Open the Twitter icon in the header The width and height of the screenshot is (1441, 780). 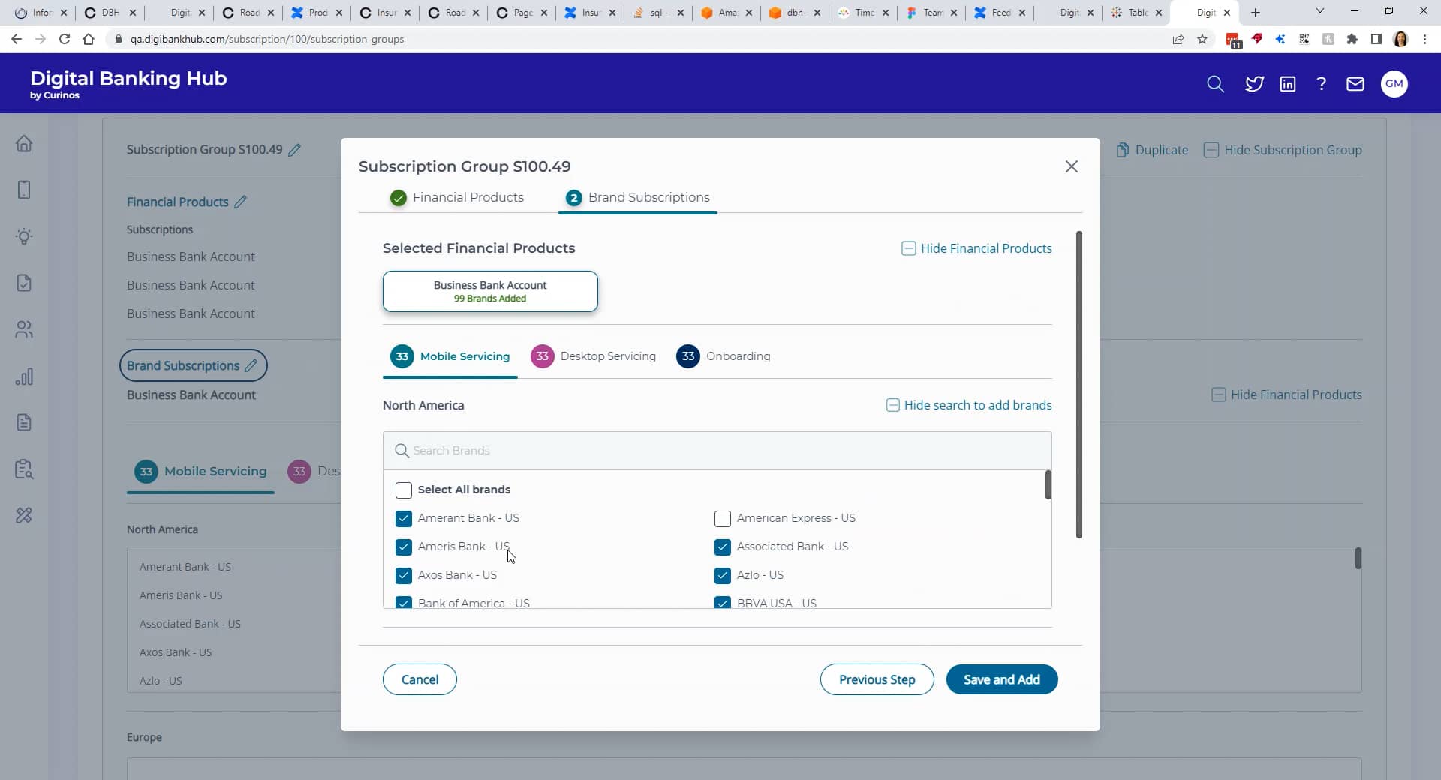pyautogui.click(x=1254, y=84)
